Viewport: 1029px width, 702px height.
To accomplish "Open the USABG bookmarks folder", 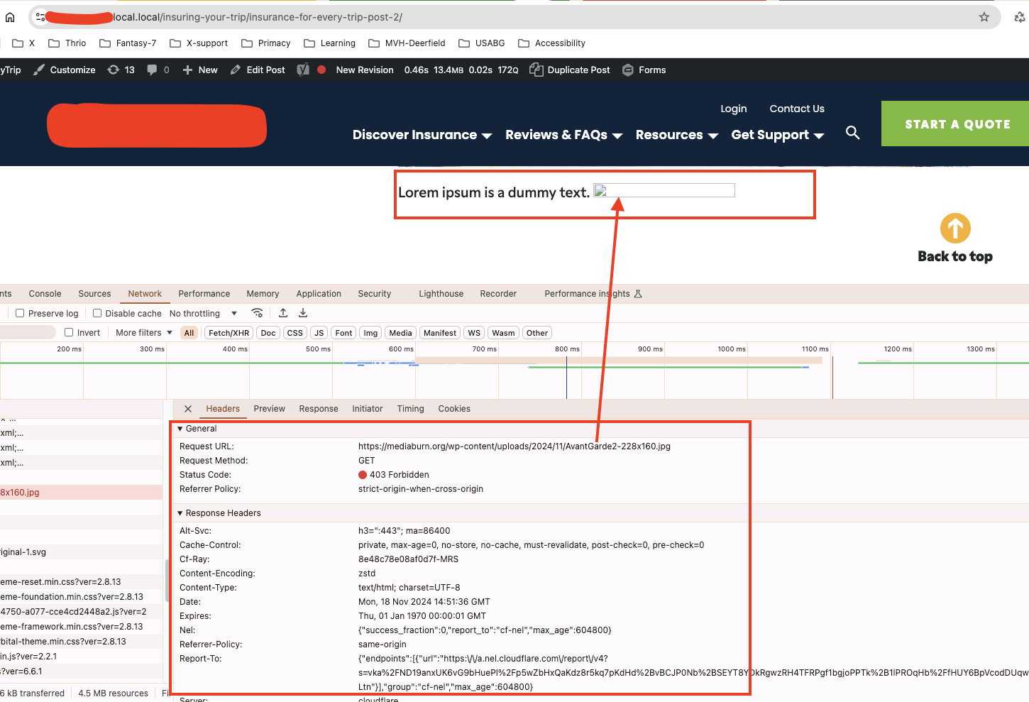I will tap(482, 43).
